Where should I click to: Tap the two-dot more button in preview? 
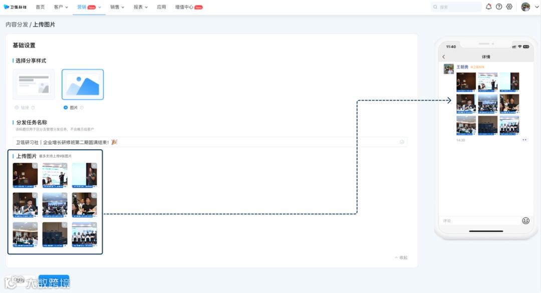[x=524, y=140]
